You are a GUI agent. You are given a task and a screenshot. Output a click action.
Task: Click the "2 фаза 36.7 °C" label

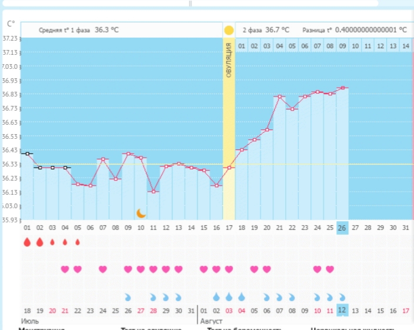pos(266,29)
